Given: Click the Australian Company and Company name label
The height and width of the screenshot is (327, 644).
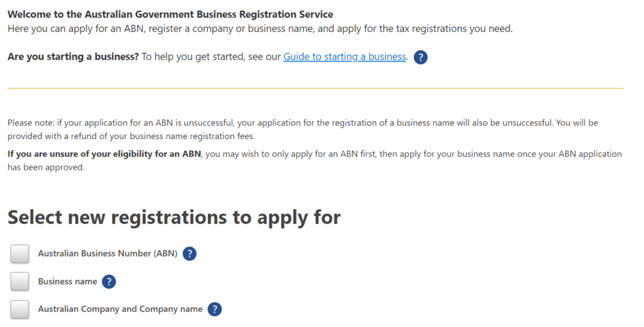Looking at the screenshot, I should [120, 309].
